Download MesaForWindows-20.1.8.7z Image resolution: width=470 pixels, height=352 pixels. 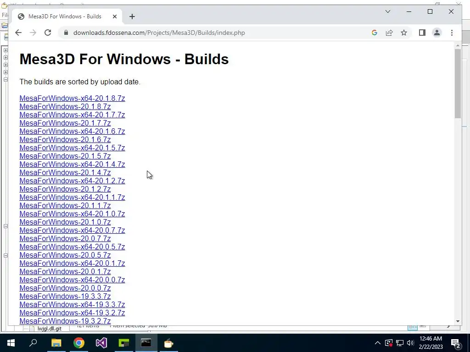[65, 106]
